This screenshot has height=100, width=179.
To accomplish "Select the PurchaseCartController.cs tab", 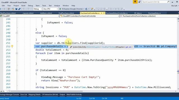I will click(90, 13).
